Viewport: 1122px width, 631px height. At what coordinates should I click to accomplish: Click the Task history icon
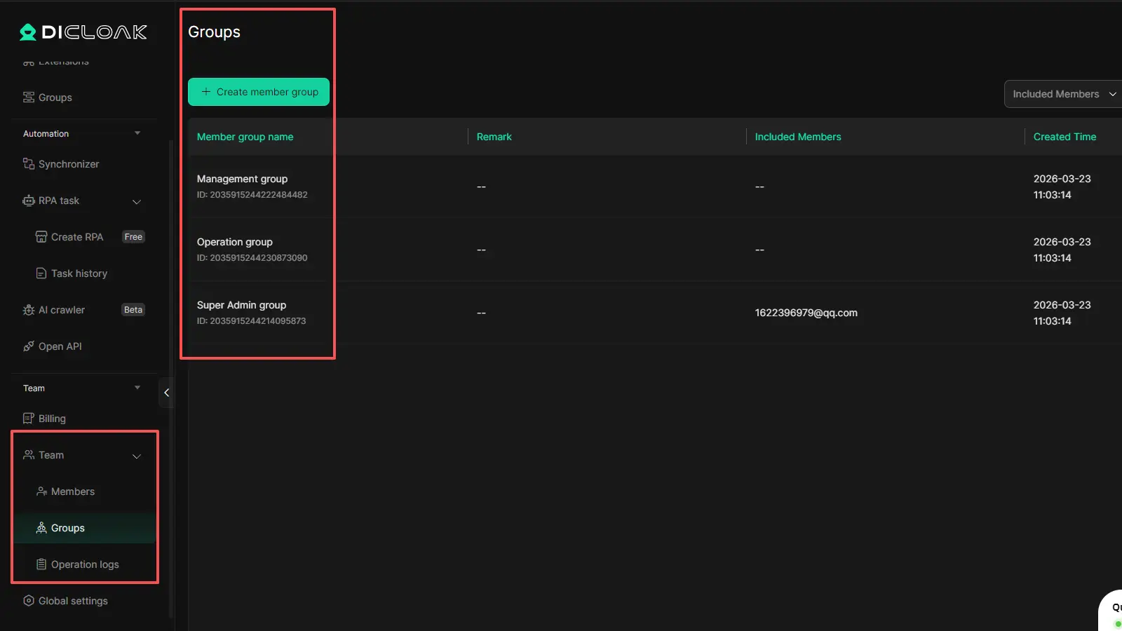(x=41, y=273)
